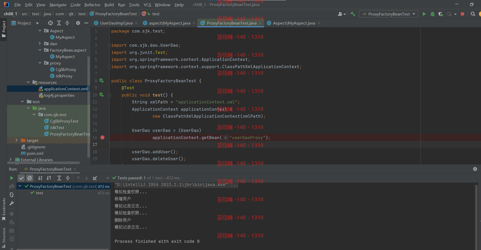The width and height of the screenshot is (481, 250).
Task: Sort test results alphabetically
Action: 40,178
